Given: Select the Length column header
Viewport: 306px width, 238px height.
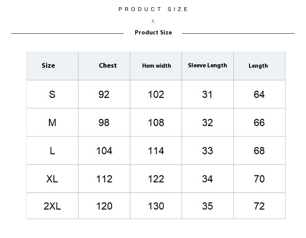Looking at the screenshot, I should coord(258,66).
